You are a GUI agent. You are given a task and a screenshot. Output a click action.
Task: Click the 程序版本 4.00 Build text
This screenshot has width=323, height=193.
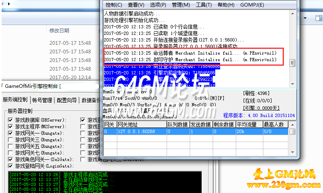coord(259,115)
